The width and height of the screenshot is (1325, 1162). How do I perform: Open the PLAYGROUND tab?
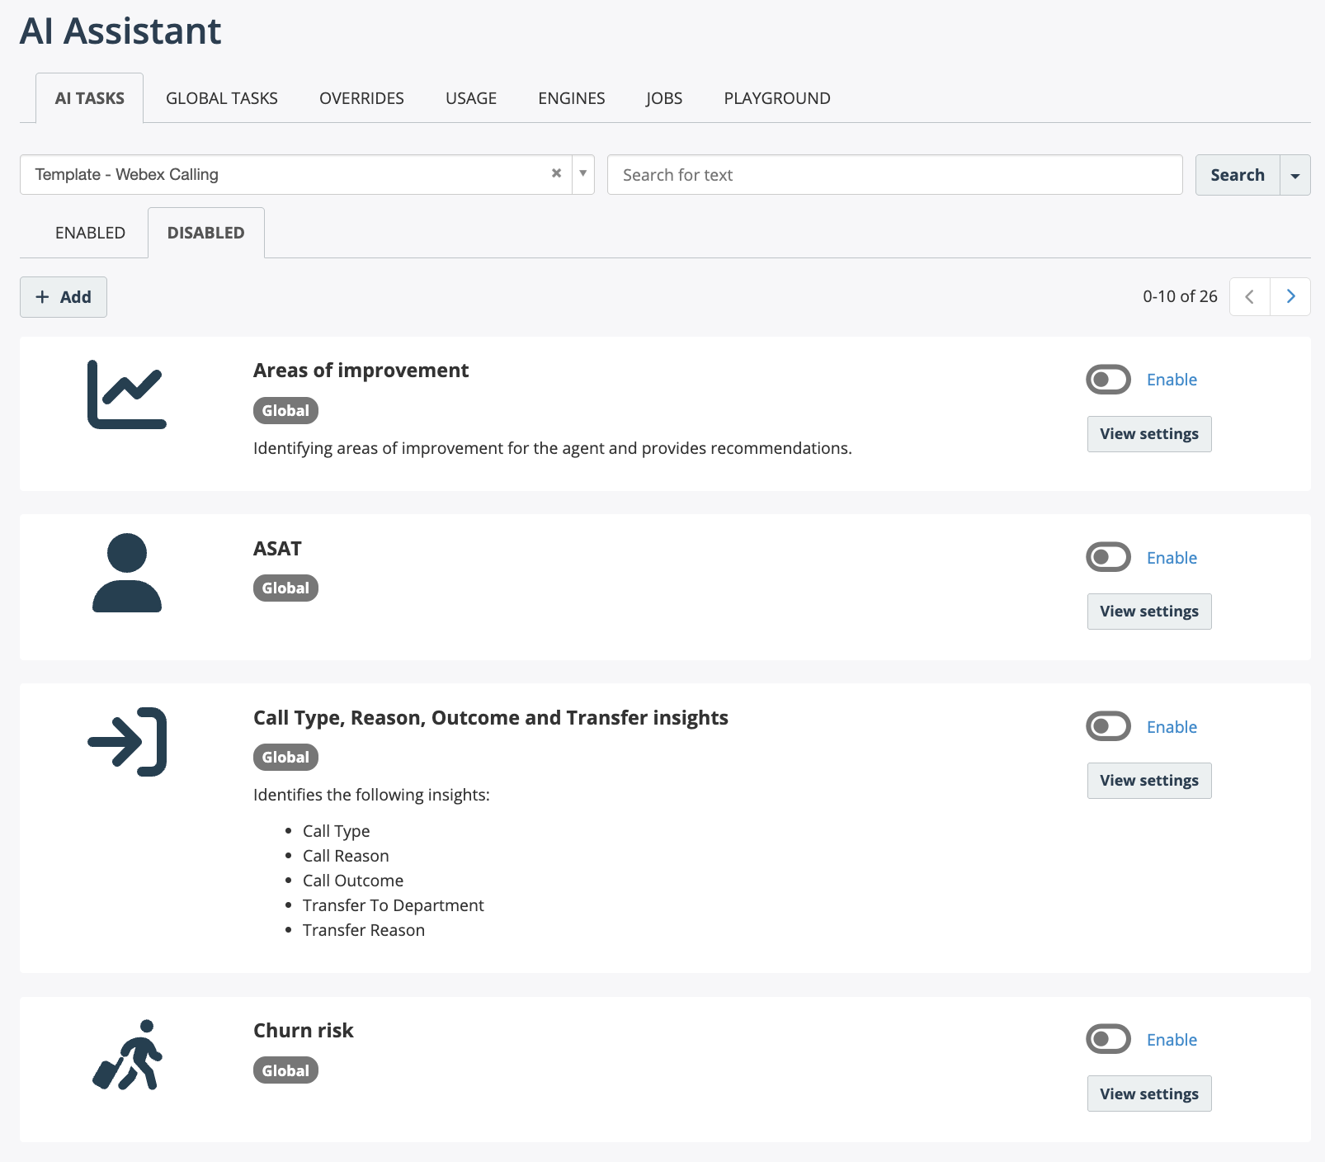pos(777,98)
